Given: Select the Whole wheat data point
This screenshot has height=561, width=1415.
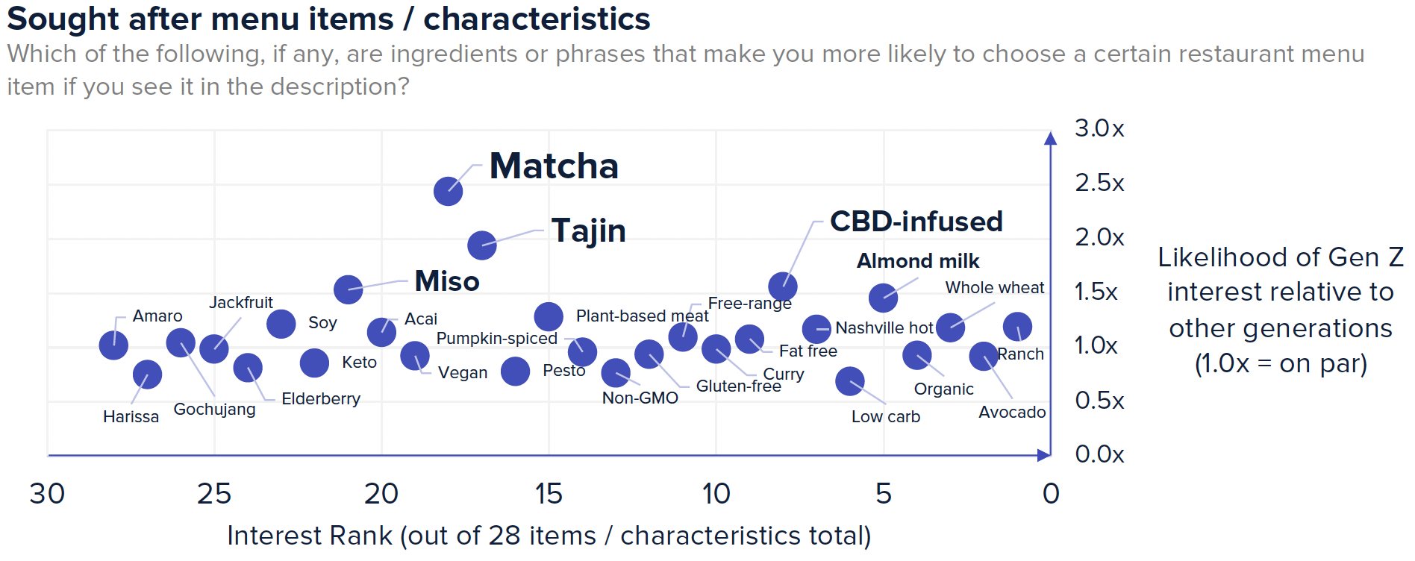Looking at the screenshot, I should 950,327.
